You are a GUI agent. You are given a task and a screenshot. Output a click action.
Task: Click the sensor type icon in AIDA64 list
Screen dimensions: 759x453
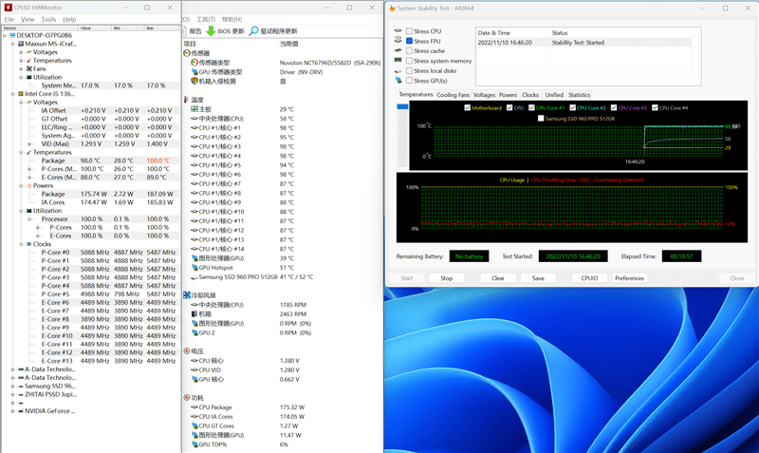click(x=194, y=63)
